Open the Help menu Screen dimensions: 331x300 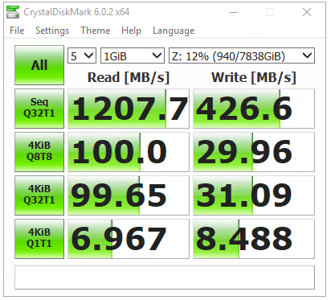tap(131, 31)
